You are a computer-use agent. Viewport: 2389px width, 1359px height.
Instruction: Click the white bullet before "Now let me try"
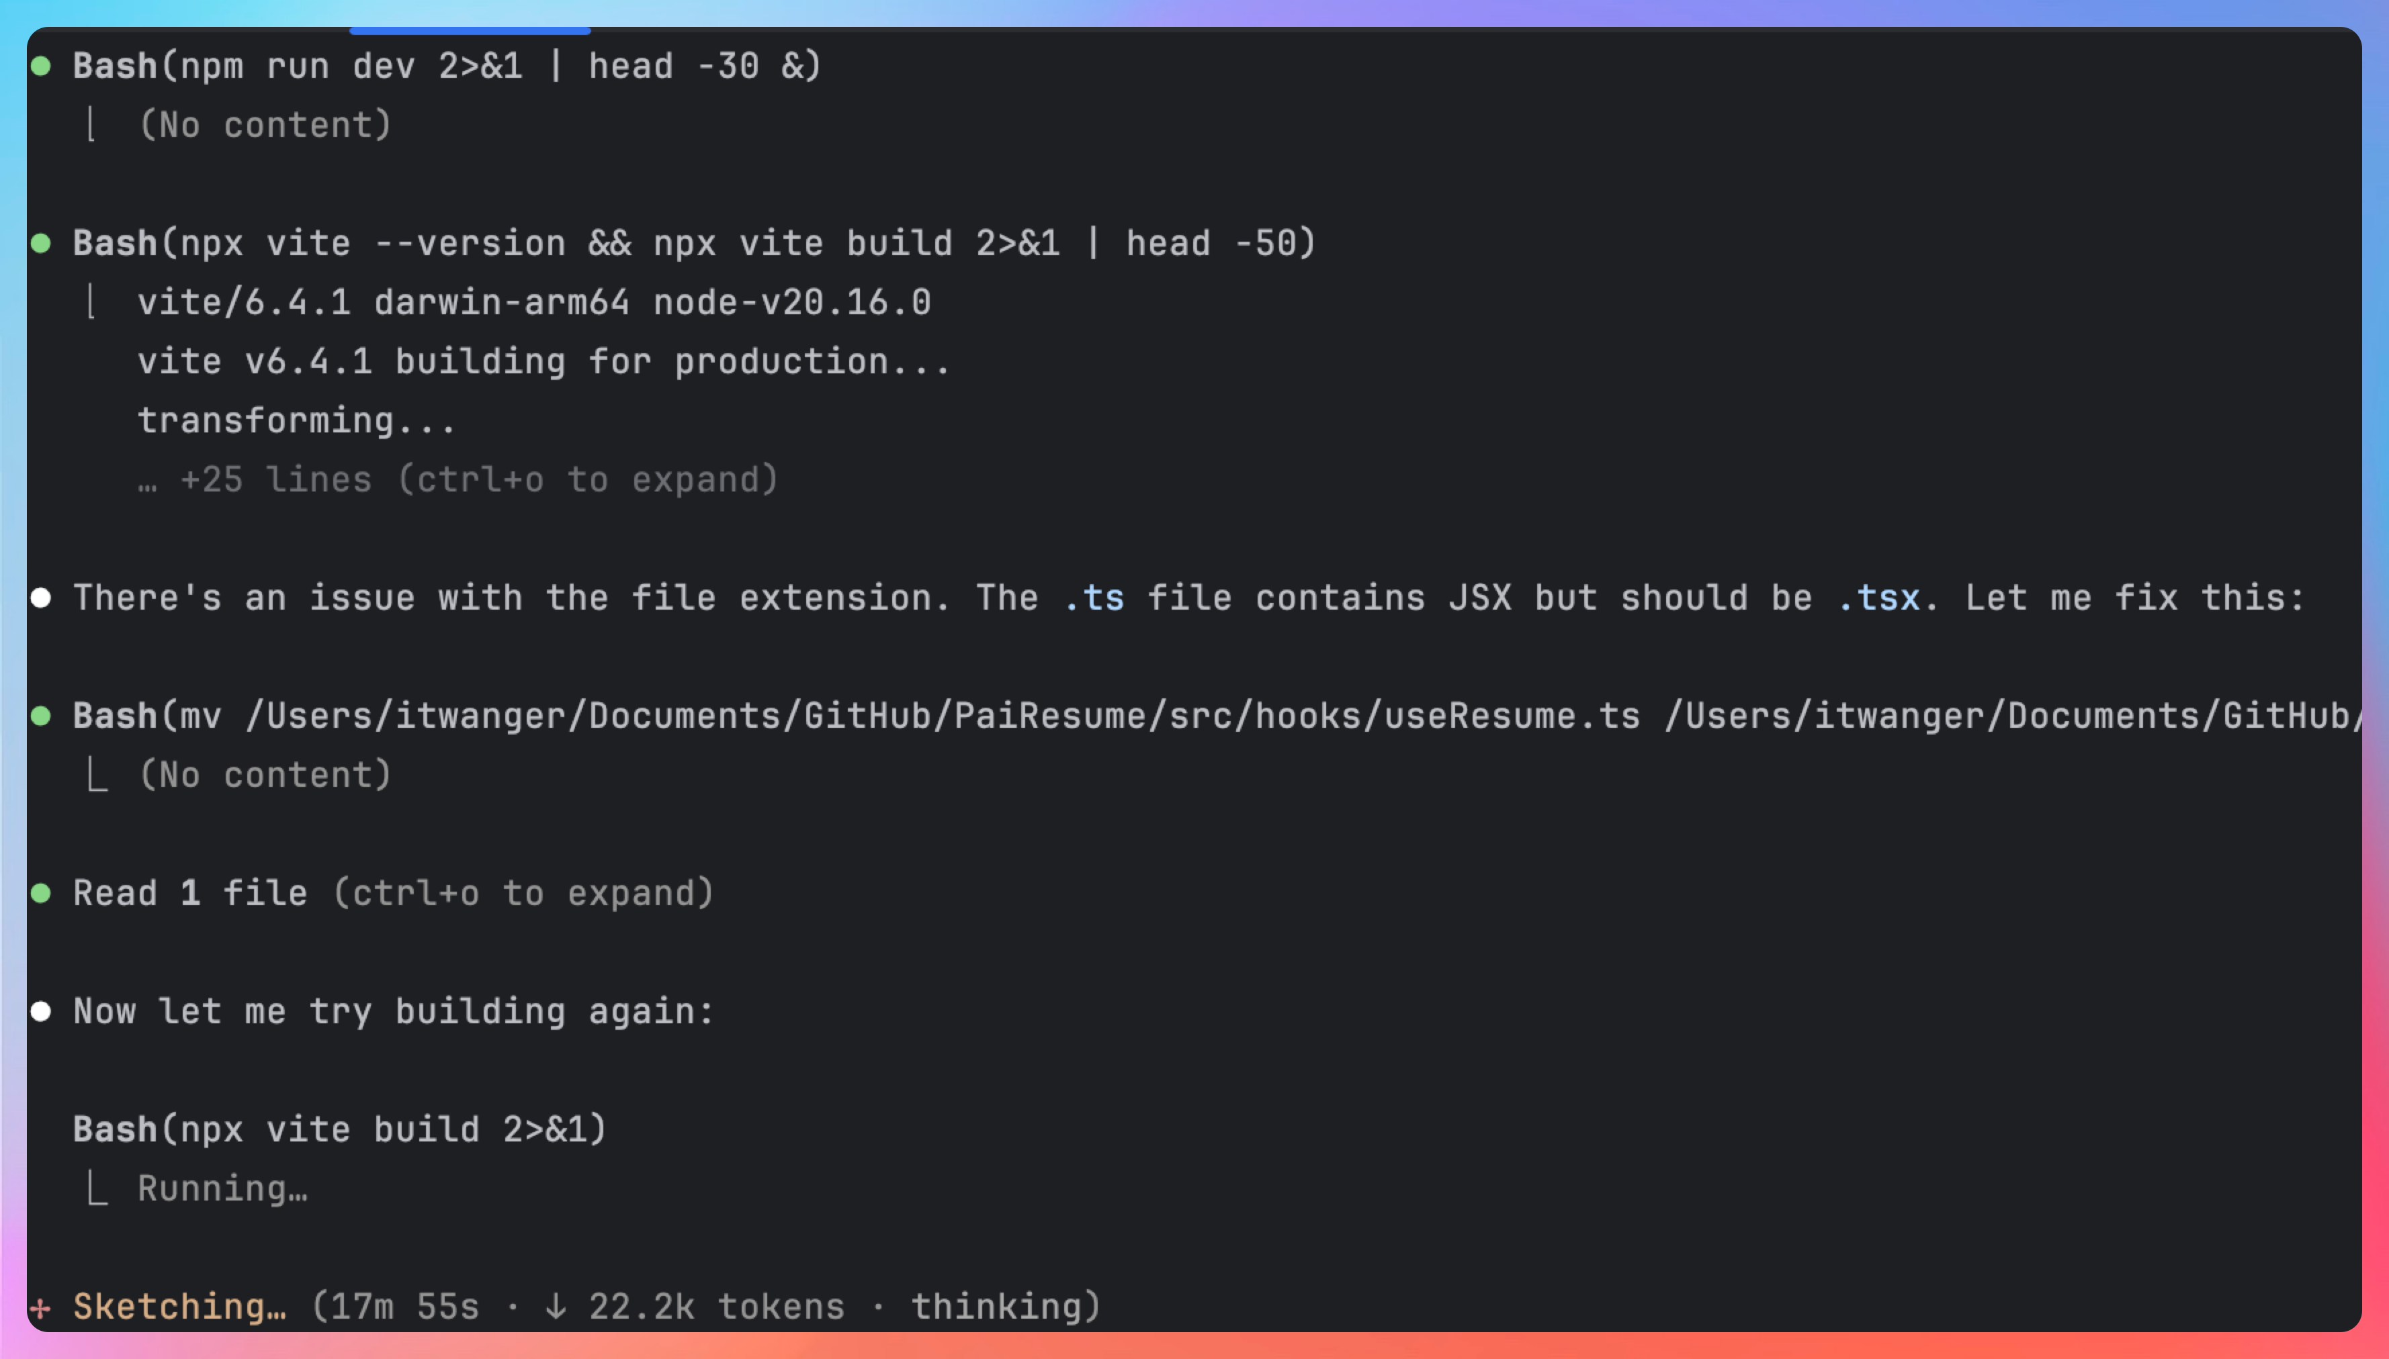[41, 1012]
